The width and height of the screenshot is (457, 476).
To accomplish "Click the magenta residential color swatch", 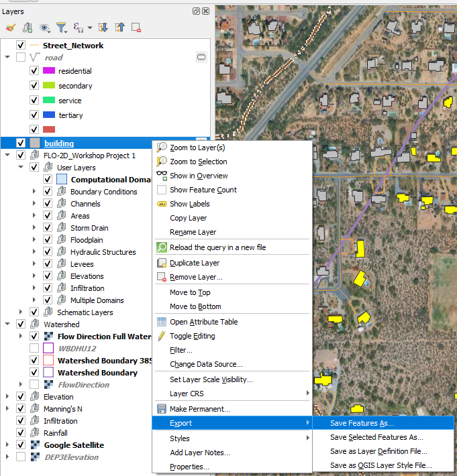I will 48,71.
